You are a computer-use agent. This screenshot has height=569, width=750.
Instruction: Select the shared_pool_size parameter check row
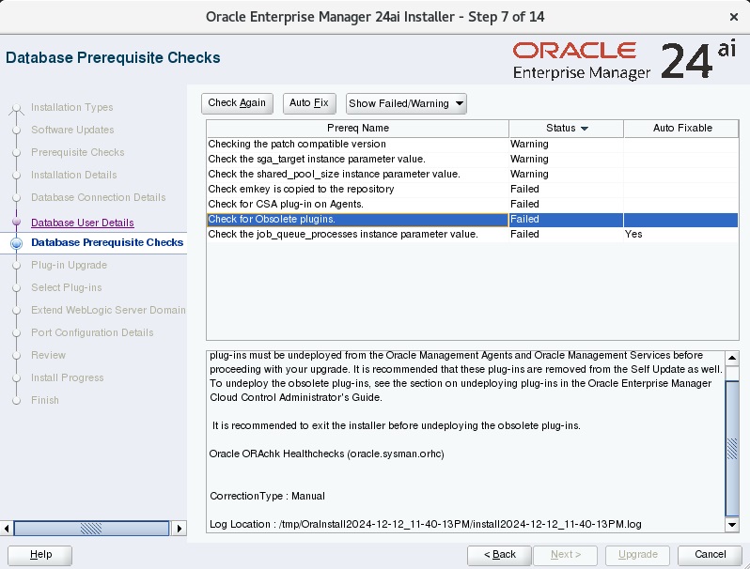pyautogui.click(x=472, y=174)
